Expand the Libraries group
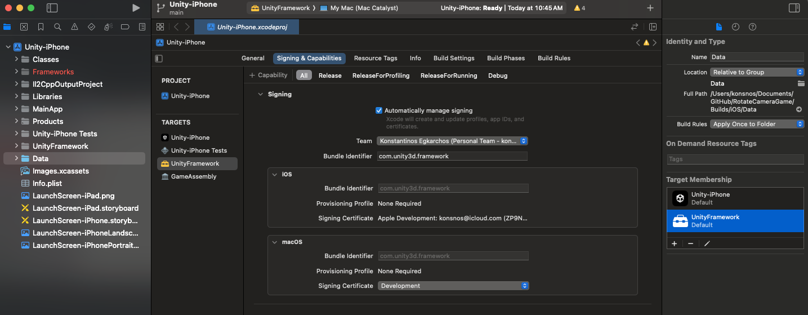The height and width of the screenshot is (315, 808). (16, 96)
